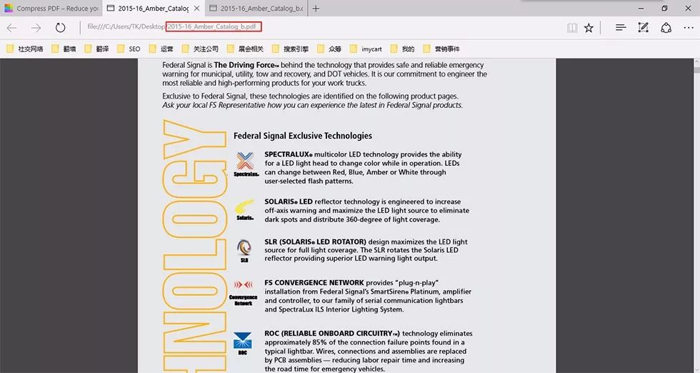Open the 我的 bookmarks folder
Image resolution: width=700 pixels, height=373 pixels.
point(402,49)
